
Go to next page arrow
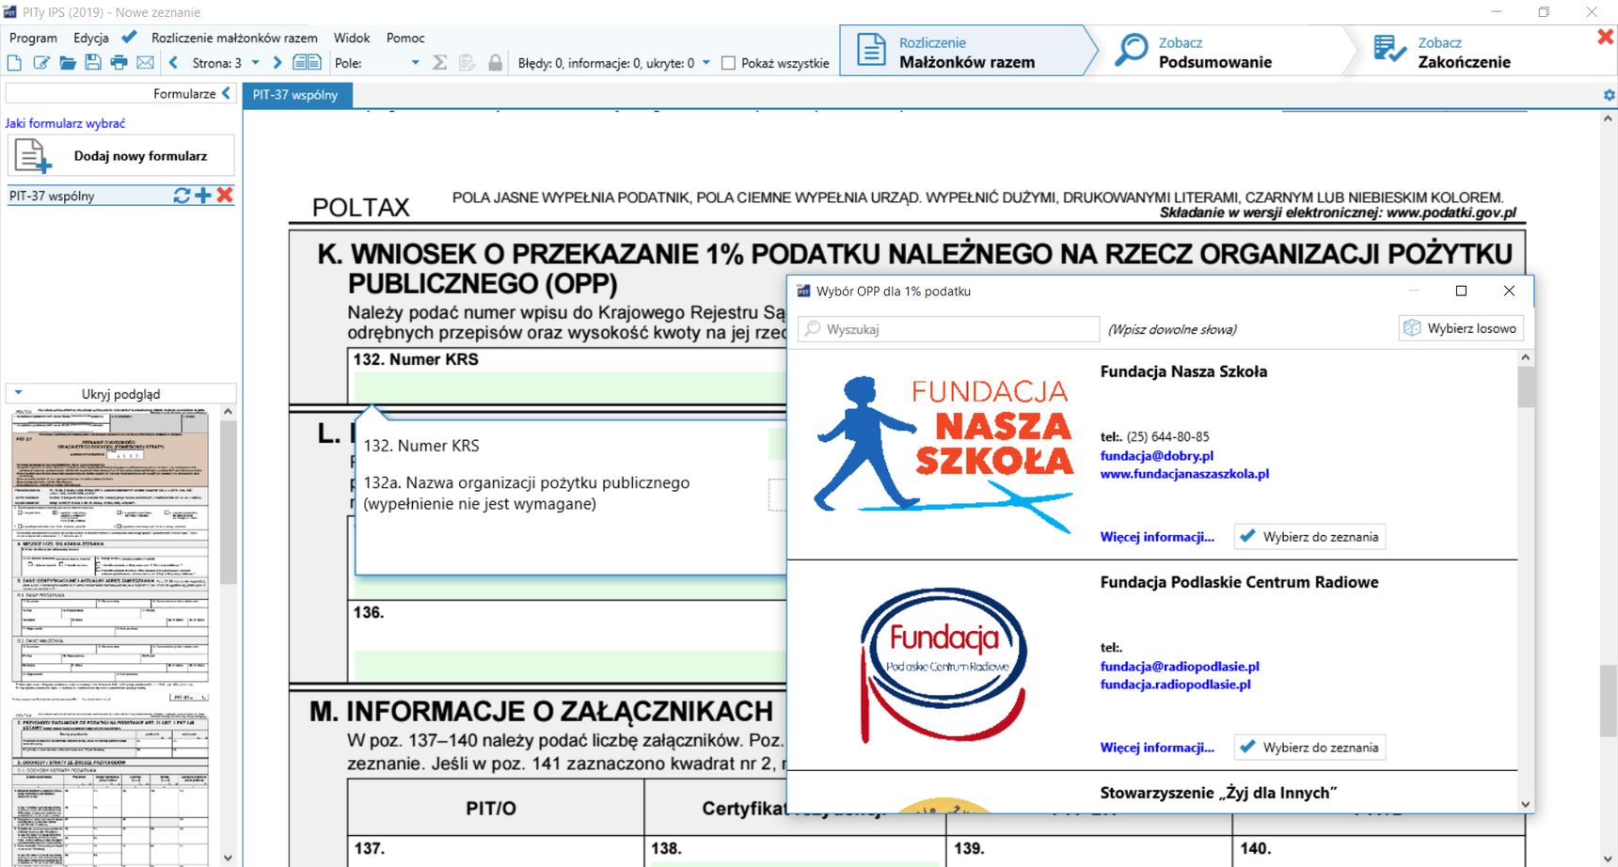click(x=277, y=63)
